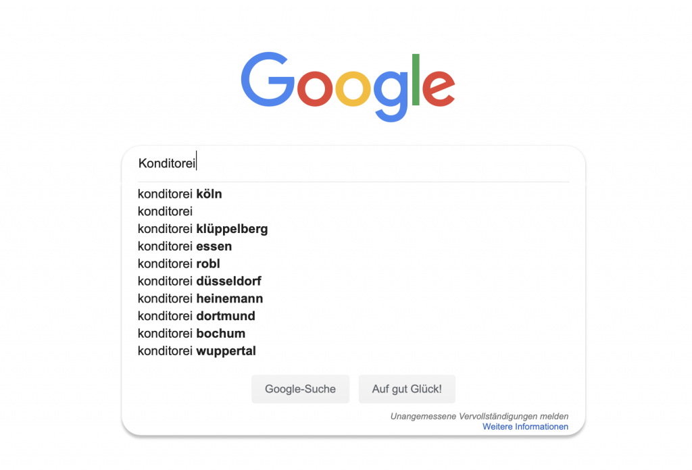The width and height of the screenshot is (692, 470).
Task: Select suggestion konditorei köln
Action: tap(353, 194)
